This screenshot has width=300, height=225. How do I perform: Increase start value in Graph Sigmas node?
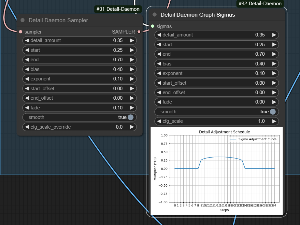coord(274,45)
